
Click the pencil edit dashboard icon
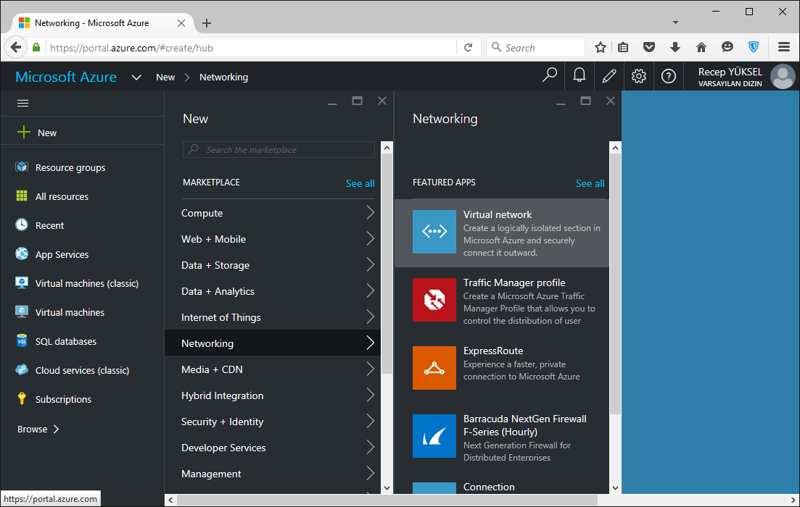tap(609, 76)
